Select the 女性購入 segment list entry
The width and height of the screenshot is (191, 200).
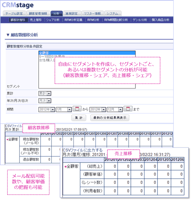pos(47,60)
